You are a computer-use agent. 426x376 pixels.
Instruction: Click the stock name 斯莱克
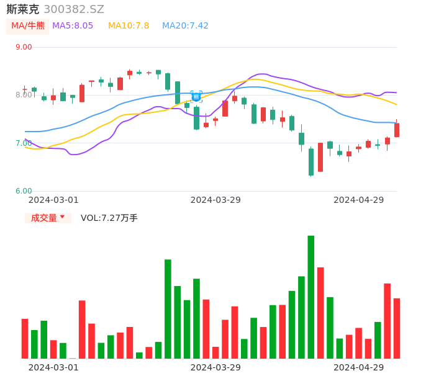tap(23, 9)
